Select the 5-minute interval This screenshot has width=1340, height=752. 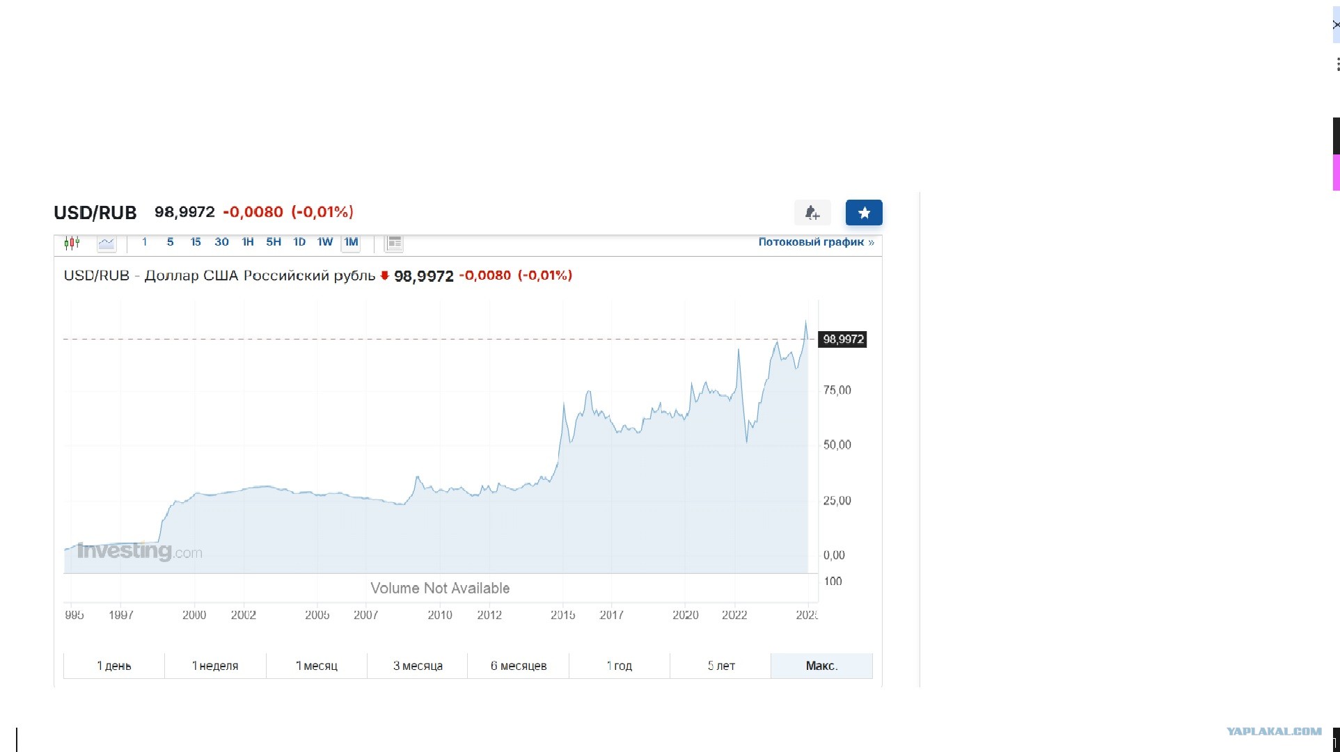coord(170,242)
